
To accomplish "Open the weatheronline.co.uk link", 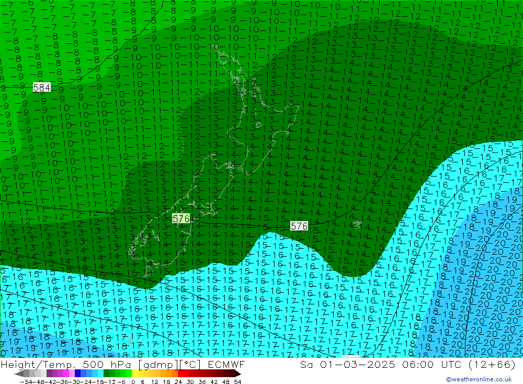I will (x=479, y=379).
